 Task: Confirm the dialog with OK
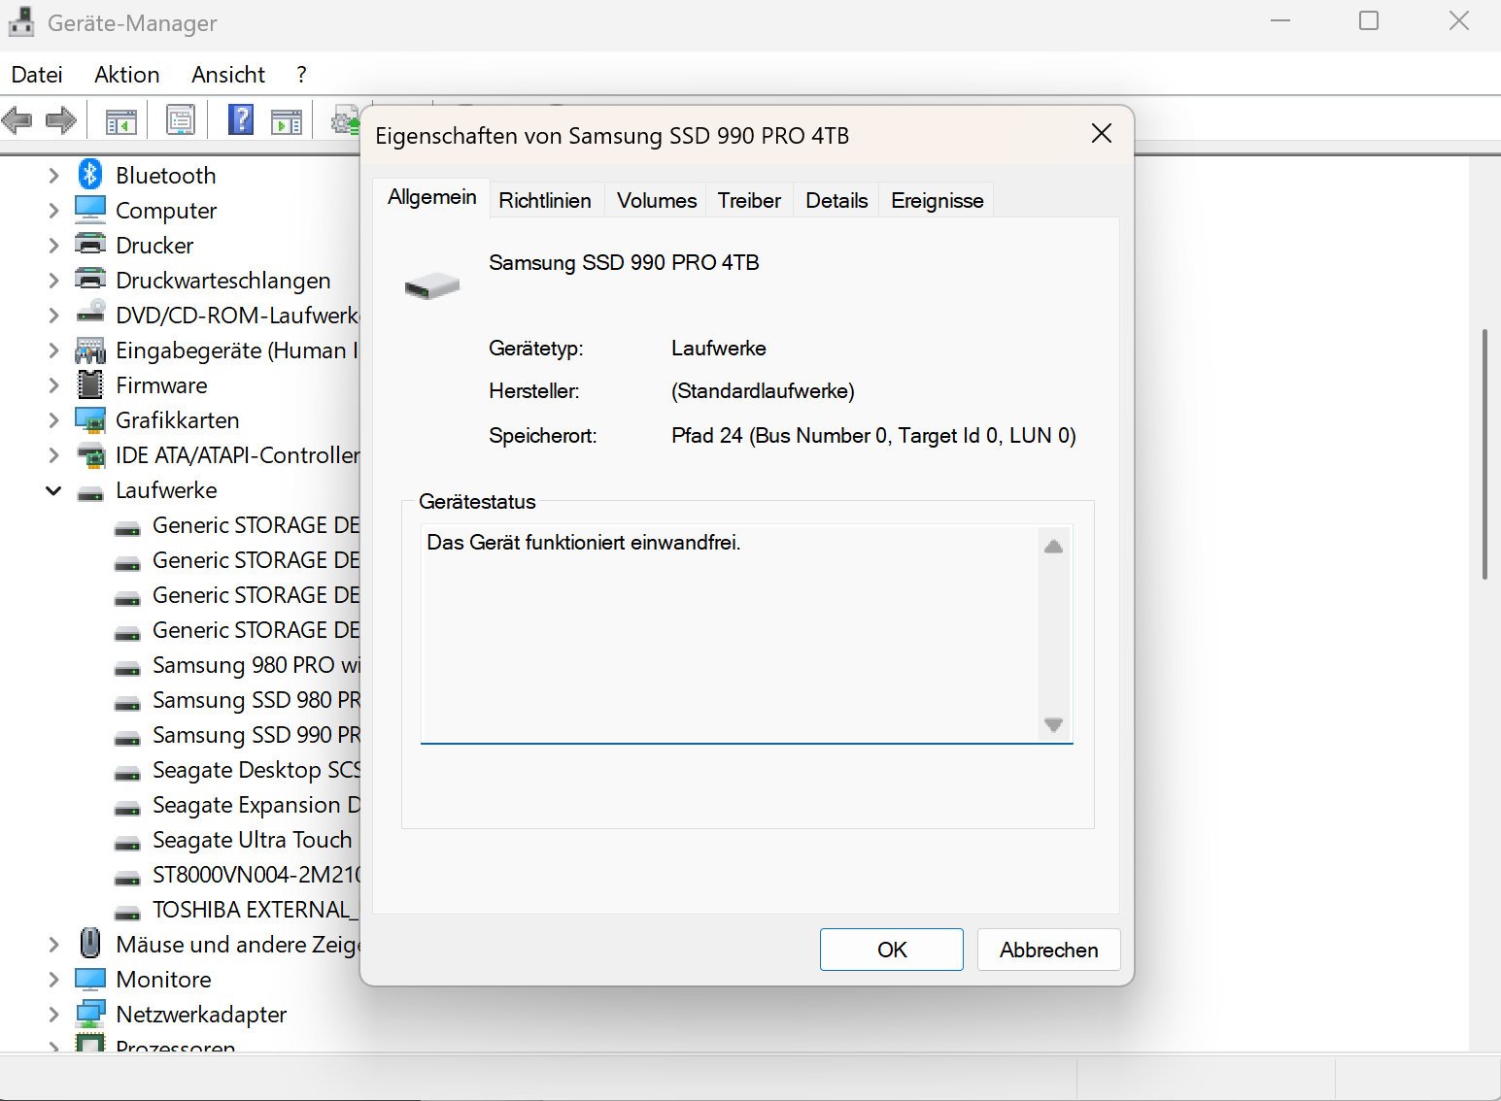coord(892,950)
